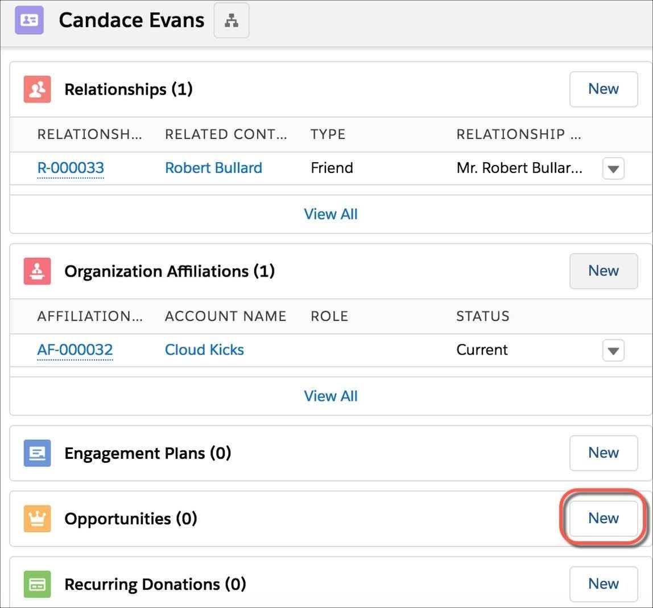This screenshot has width=653, height=608.
Task: Sort by the TYPE column header
Action: tap(328, 134)
